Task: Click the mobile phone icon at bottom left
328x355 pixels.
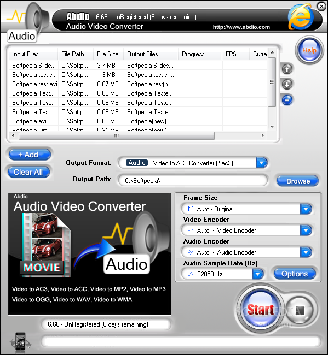Action: (x=20, y=342)
